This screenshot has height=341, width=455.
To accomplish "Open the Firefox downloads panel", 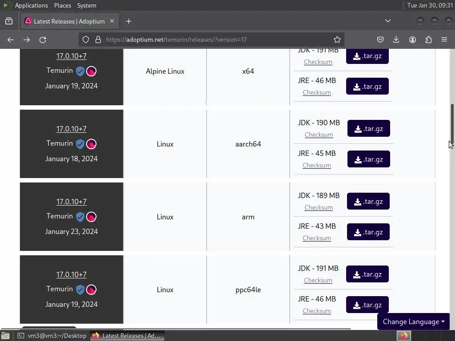I will [x=396, y=40].
